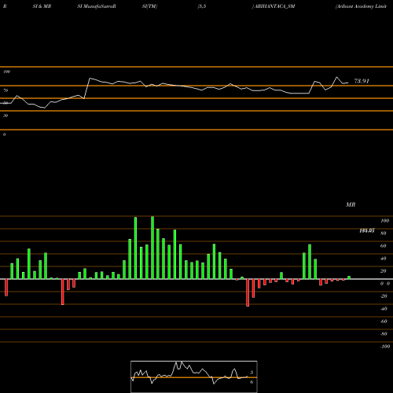Click the MR panel title label
This screenshot has width=393, height=393.
click(351, 204)
